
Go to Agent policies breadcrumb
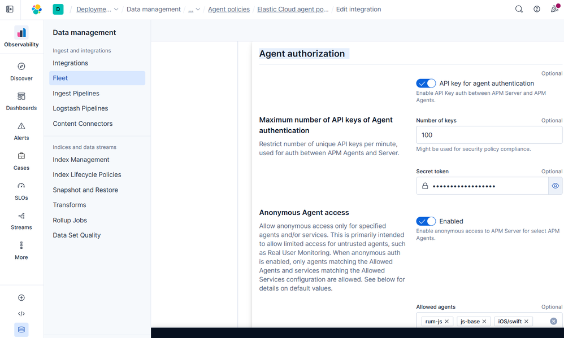(x=229, y=10)
